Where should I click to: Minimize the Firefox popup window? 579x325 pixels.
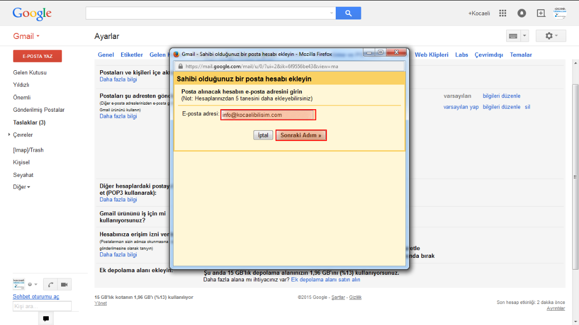pyautogui.click(x=369, y=52)
